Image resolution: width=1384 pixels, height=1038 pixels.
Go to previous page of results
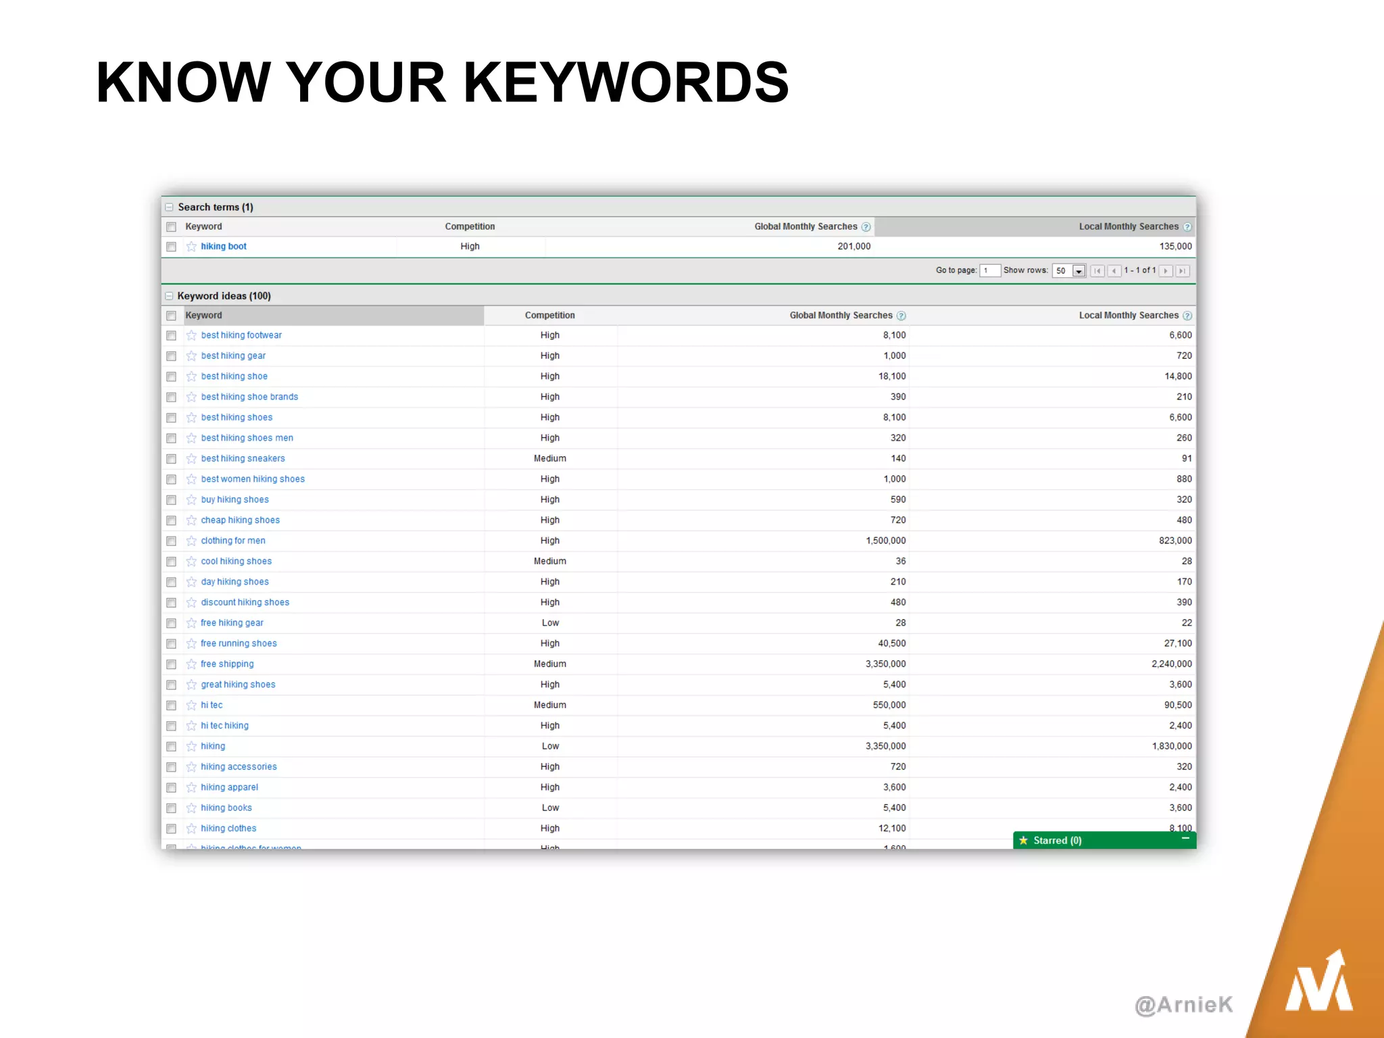coord(1114,271)
